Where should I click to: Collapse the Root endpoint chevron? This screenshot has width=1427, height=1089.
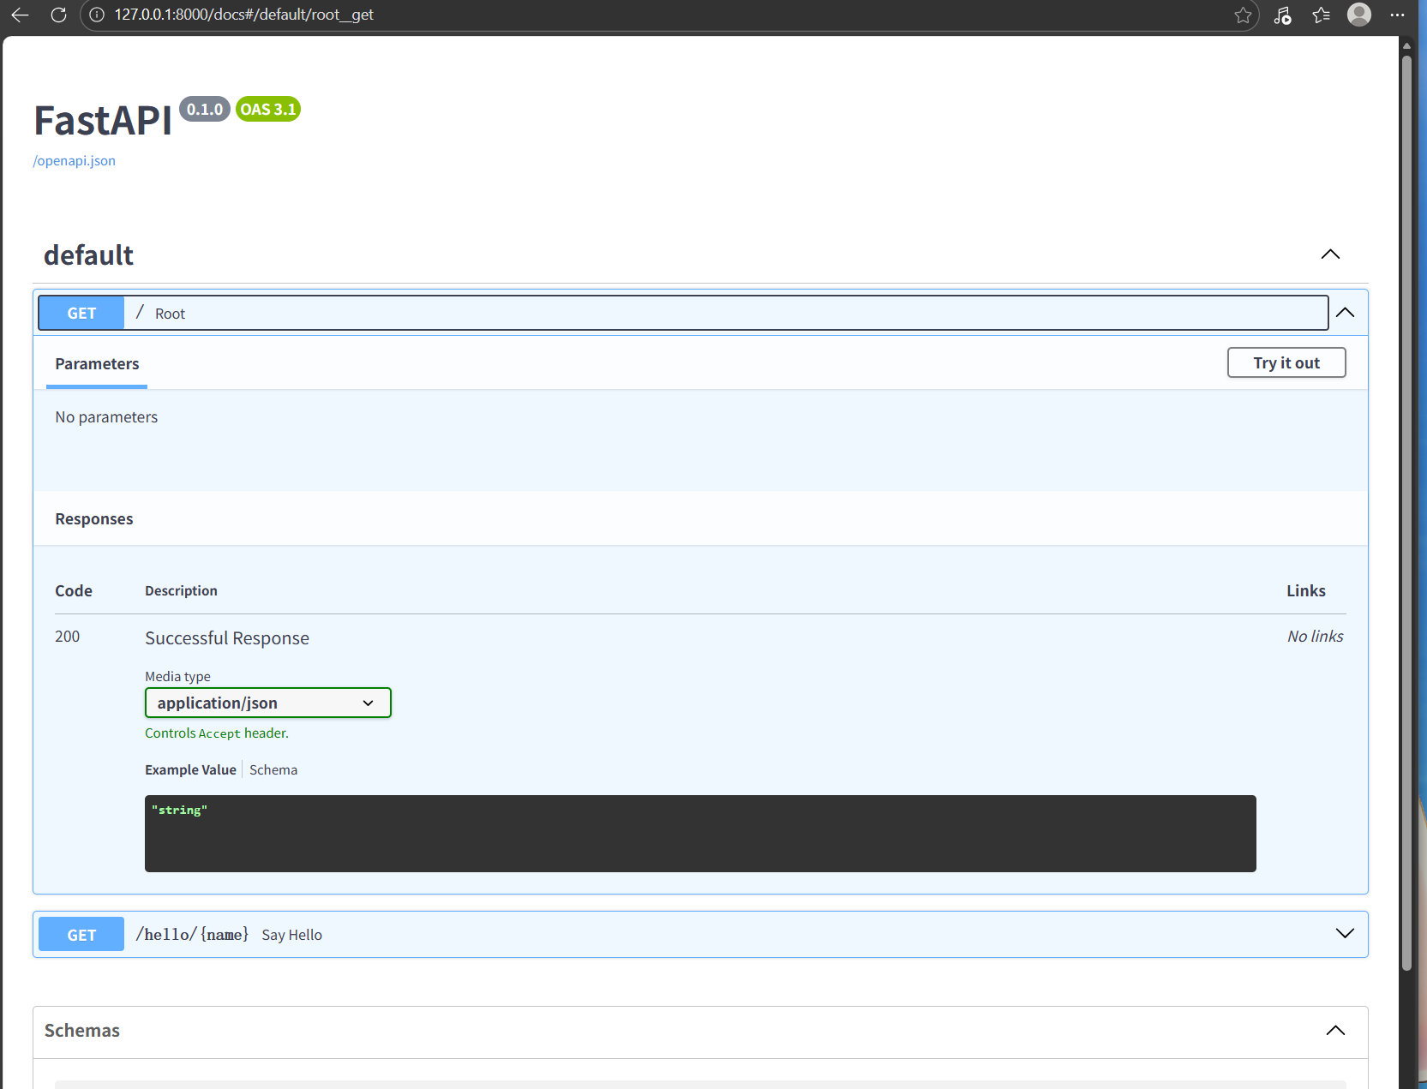1346,313
